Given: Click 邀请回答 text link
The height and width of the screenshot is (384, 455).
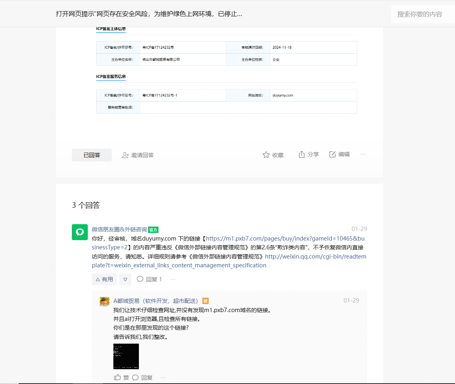Looking at the screenshot, I should point(142,155).
